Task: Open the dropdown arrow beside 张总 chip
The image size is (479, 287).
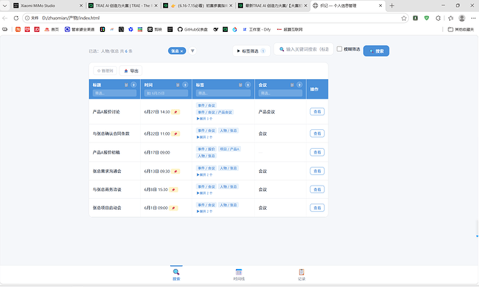Action: click(192, 51)
